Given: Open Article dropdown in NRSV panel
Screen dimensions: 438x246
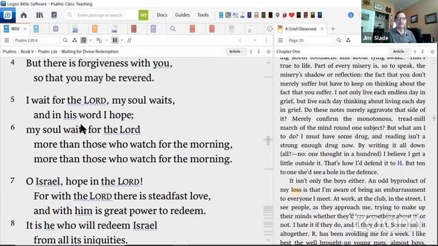Looking at the screenshot, I should point(236,51).
